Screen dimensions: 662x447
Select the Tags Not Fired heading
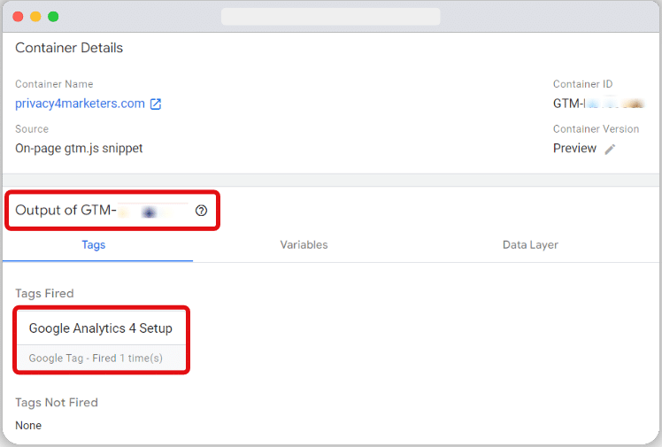[57, 402]
